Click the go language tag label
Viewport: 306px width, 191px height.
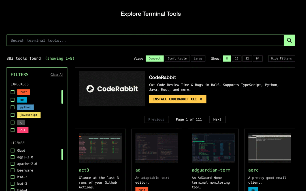(x=22, y=100)
